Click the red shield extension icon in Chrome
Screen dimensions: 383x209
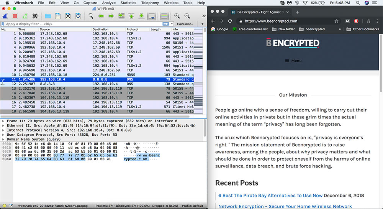[356, 21]
